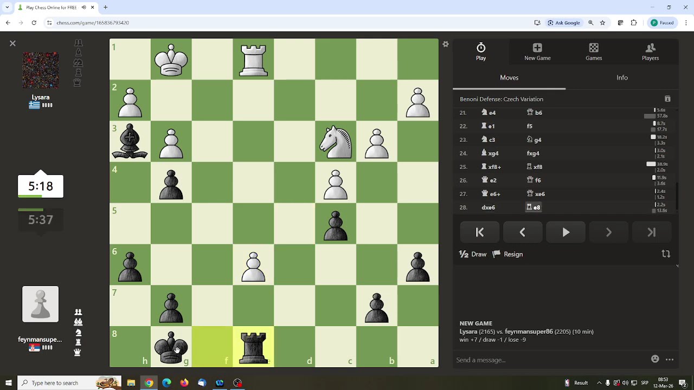The height and width of the screenshot is (390, 694).
Task: Start a New Game from the top panel
Action: 537,52
